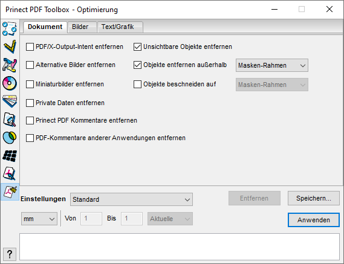Open help with the question mark button
This screenshot has height=264, width=344.
point(10,254)
